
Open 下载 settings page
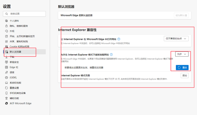(25, 57)
